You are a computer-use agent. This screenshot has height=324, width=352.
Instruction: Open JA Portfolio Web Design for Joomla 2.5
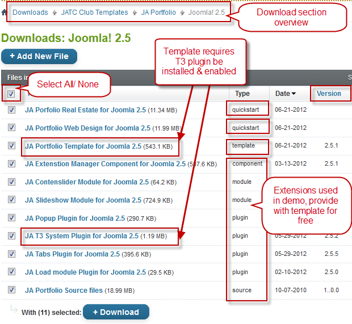coord(87,128)
